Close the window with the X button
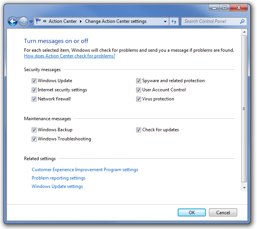The height and width of the screenshot is (229, 257). (x=239, y=8)
